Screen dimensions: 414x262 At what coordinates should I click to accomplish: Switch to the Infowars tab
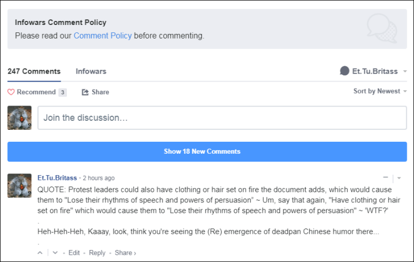click(x=91, y=71)
